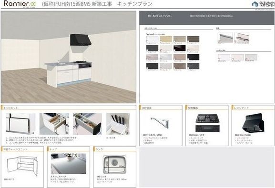Click the レンジフード section header
The image size is (275, 188).
(x=241, y=108)
